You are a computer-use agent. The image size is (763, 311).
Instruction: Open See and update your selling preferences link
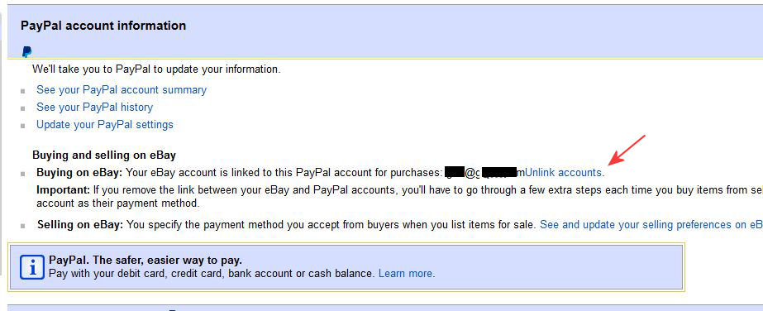[651, 225]
